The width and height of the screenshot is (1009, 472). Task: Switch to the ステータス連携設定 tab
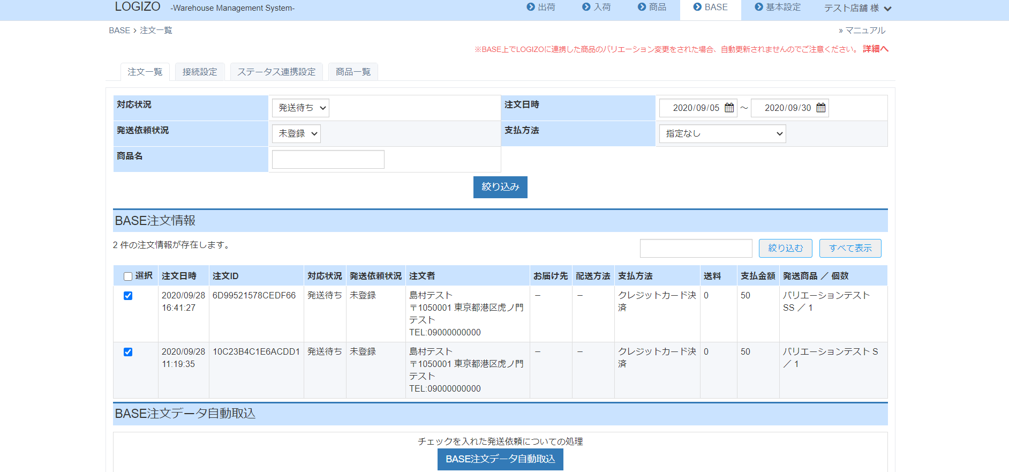tap(276, 72)
